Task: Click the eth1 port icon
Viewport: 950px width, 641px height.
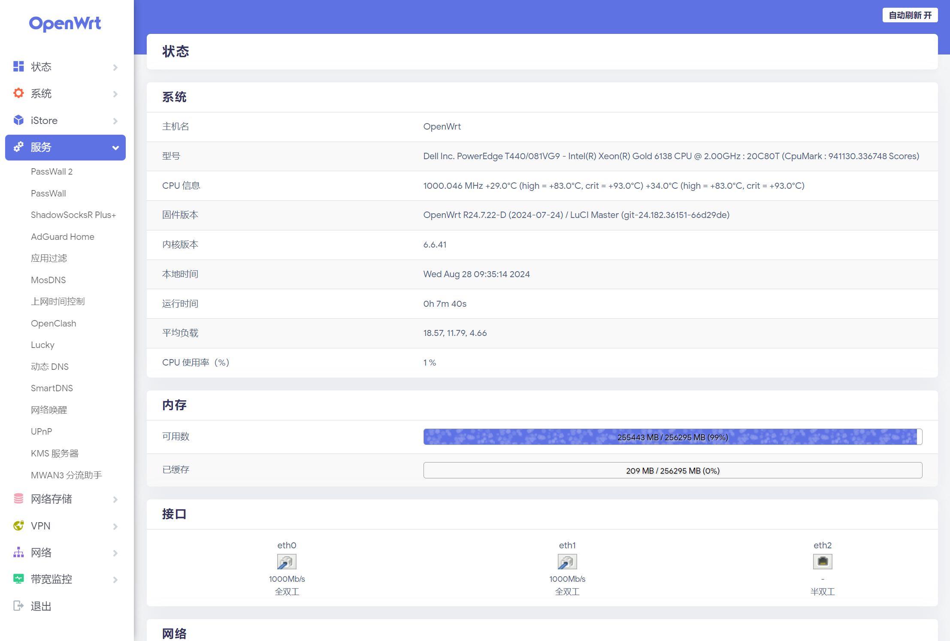Action: coord(567,562)
